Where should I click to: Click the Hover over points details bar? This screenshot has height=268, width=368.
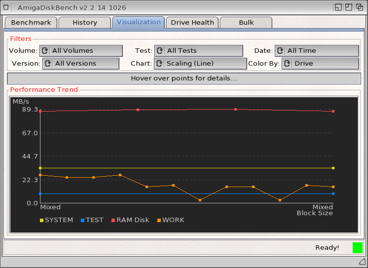184,78
